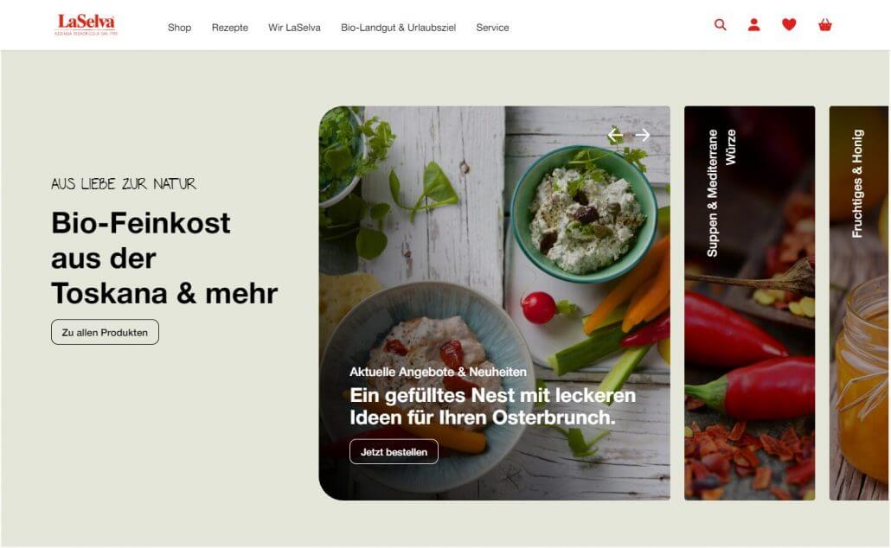Open the Rezepte menu item
The width and height of the screenshot is (891, 548).
(229, 28)
